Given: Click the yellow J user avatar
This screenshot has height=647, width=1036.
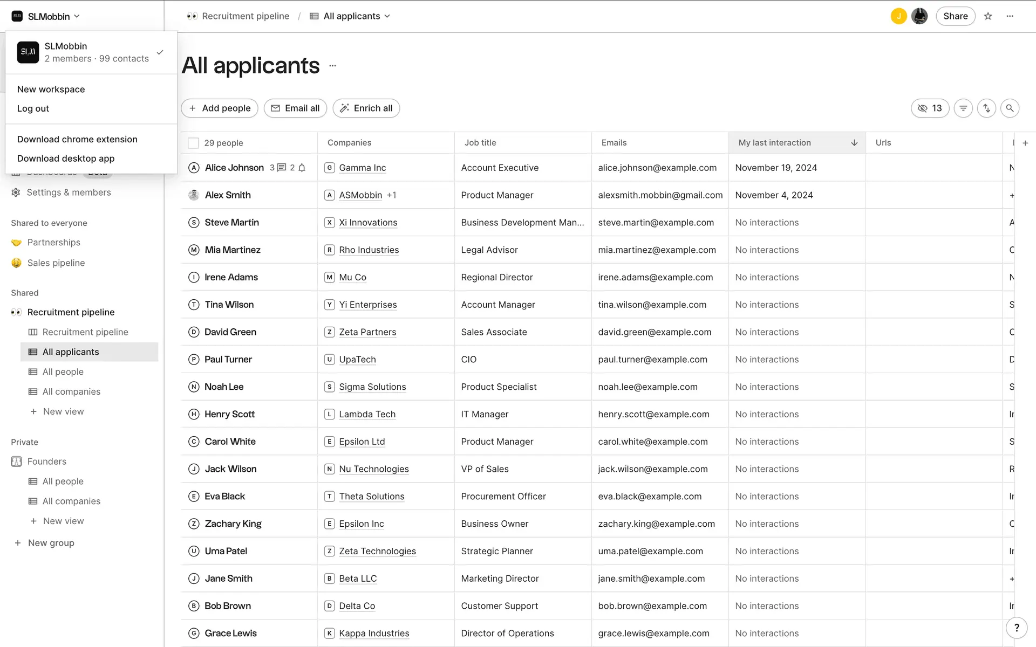Looking at the screenshot, I should point(898,16).
